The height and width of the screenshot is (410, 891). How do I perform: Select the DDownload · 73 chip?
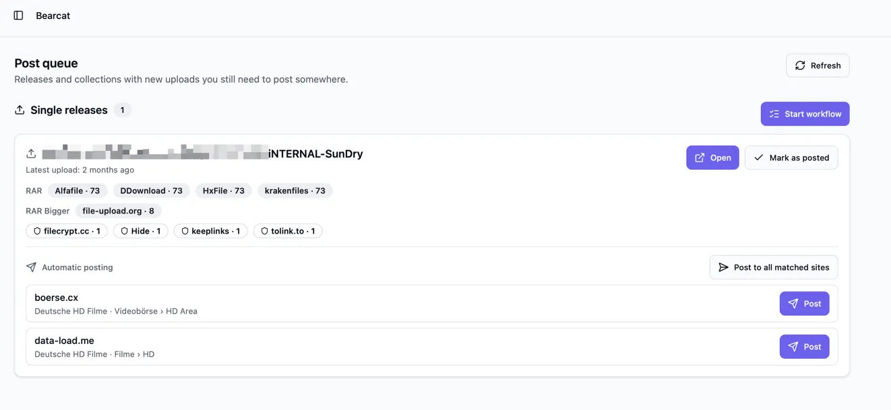151,191
